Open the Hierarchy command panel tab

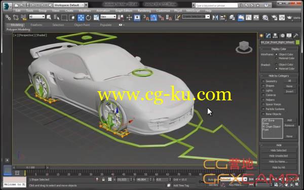pos(275,35)
